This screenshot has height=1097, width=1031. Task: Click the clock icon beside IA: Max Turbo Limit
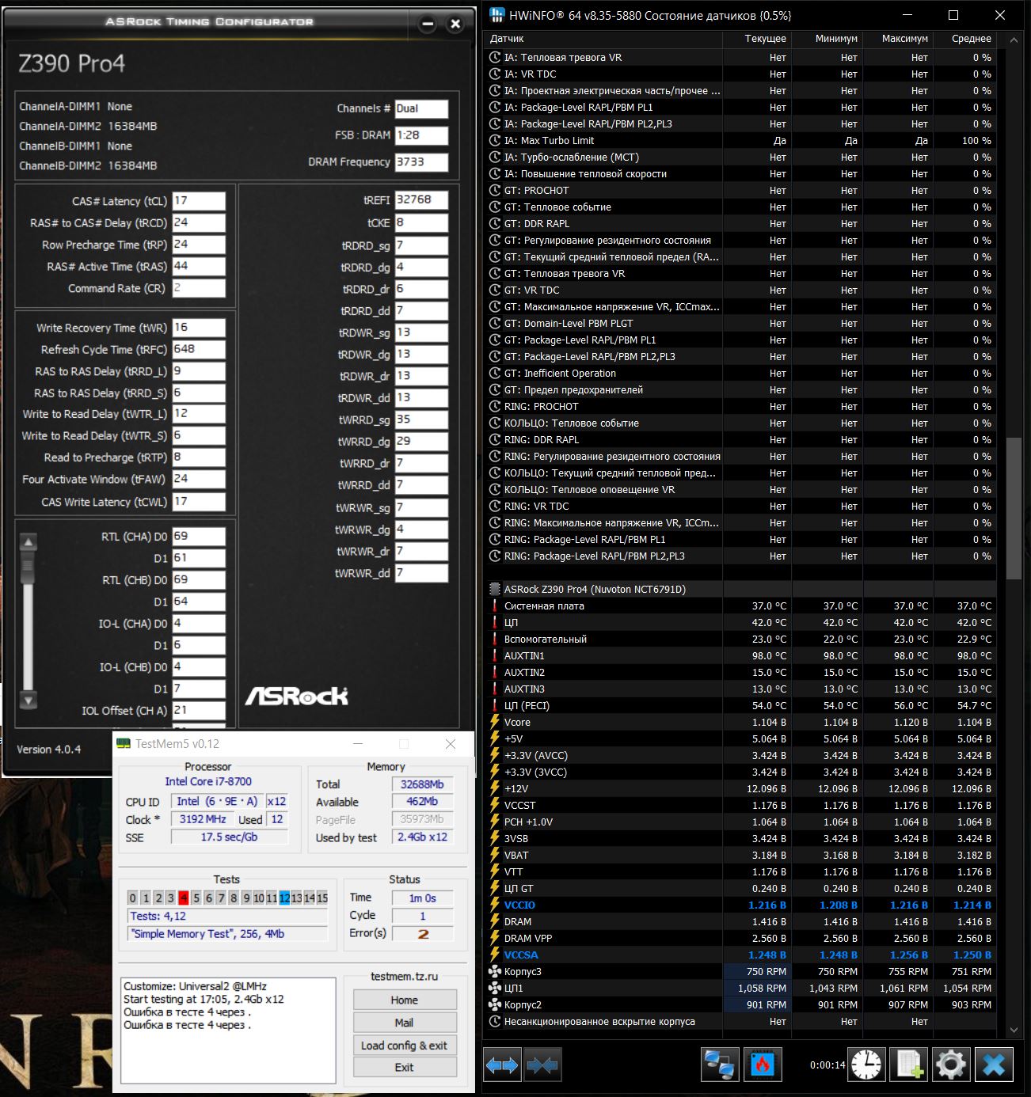coord(495,141)
